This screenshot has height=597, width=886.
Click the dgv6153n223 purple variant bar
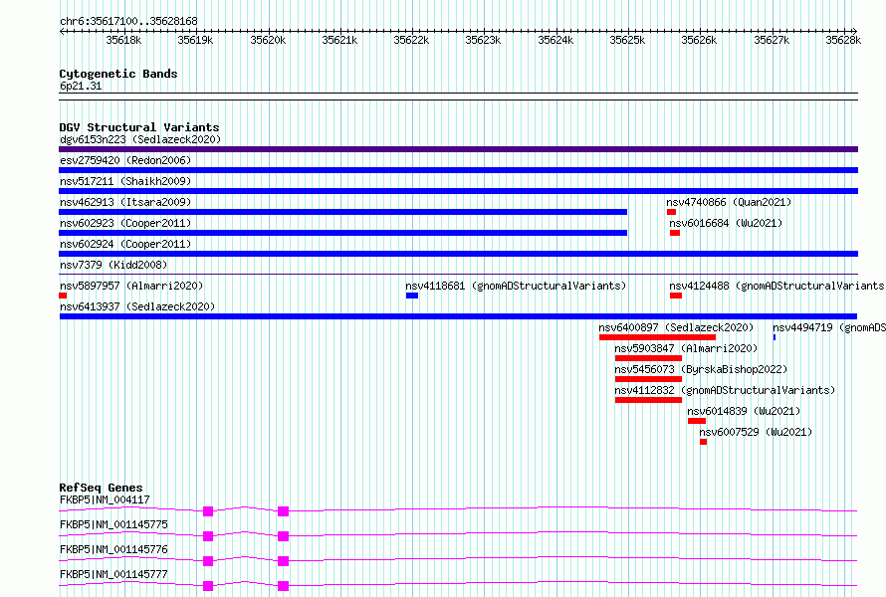(458, 149)
